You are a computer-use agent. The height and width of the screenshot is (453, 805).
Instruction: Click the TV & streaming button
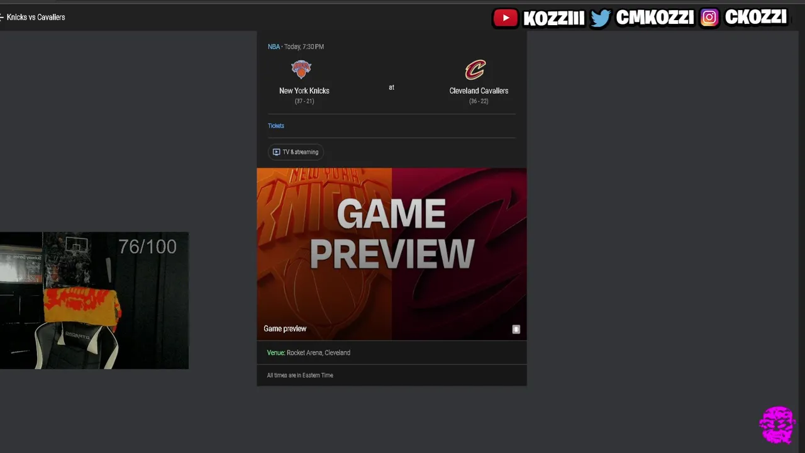click(296, 152)
